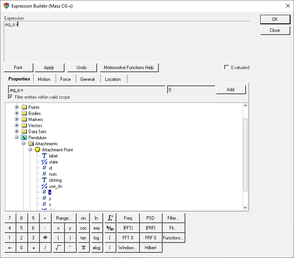This screenshot has height=258, width=294.
Task: Click the integral symbol button
Action: [110, 218]
